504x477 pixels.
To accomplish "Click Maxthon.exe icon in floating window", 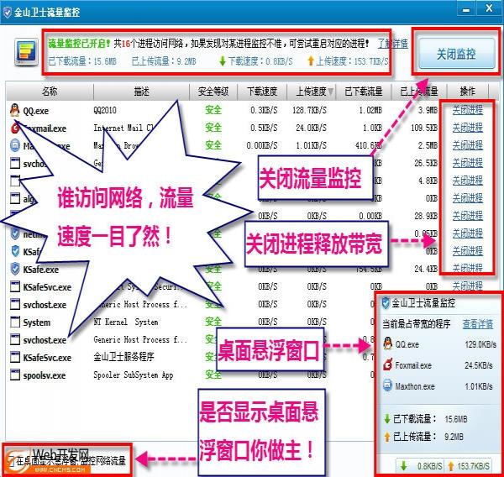I will point(386,386).
